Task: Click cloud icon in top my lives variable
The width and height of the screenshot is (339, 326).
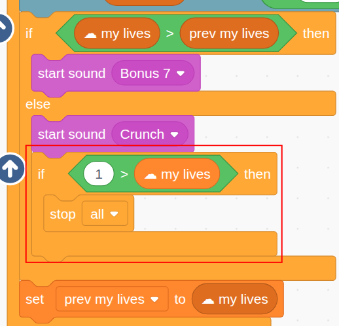Action: click(90, 35)
